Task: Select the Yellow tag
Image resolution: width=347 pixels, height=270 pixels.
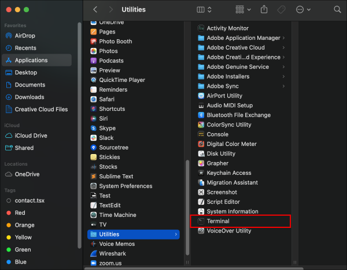Action: (36, 237)
